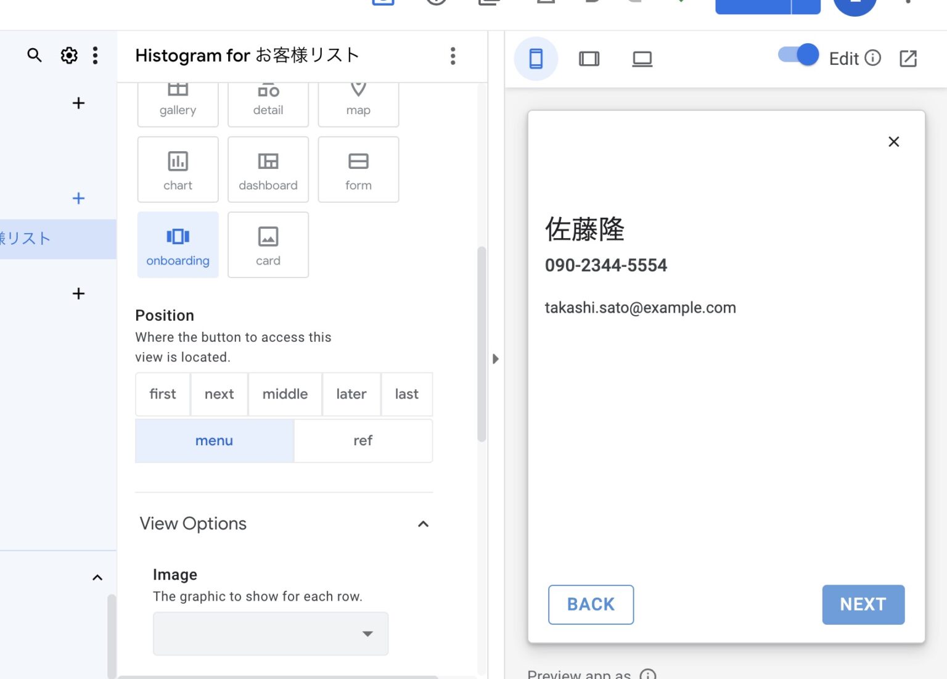The height and width of the screenshot is (679, 947).
Task: Select 'ref' as the view position
Action: click(363, 440)
